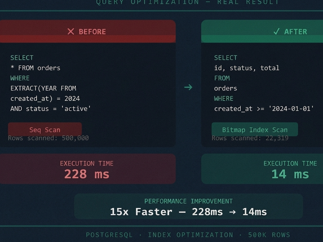The height and width of the screenshot is (242, 323).
Task: Click 'Rows scanned: 22,319' text
Action: (250, 138)
